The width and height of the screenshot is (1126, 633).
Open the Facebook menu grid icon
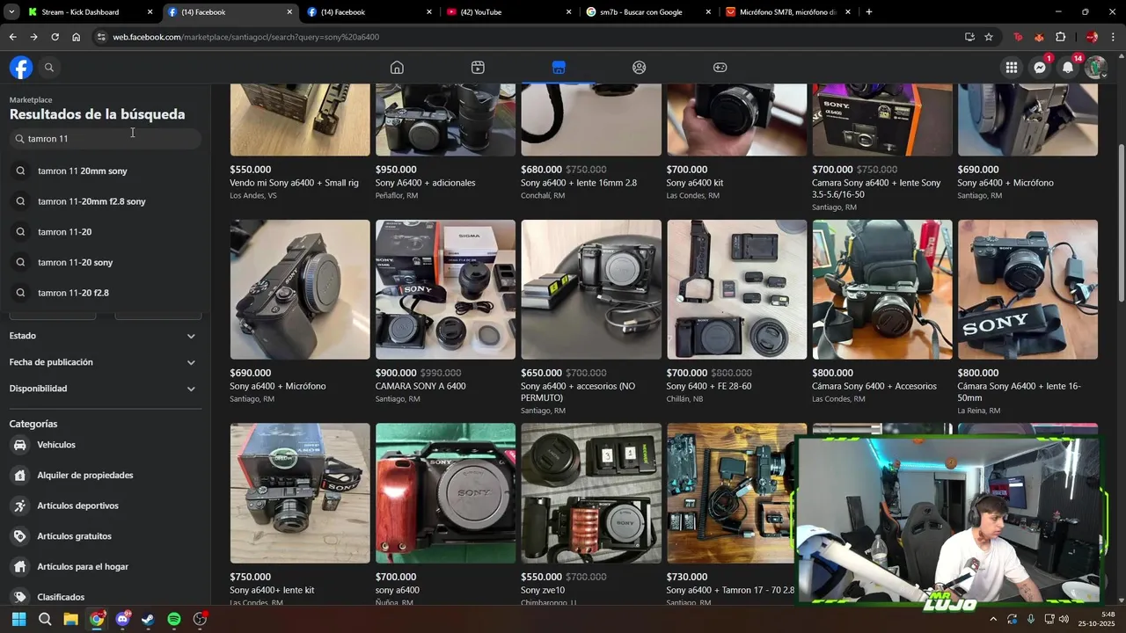coord(1012,68)
